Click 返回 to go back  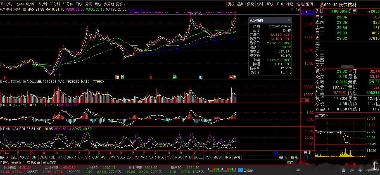pos(309,4)
